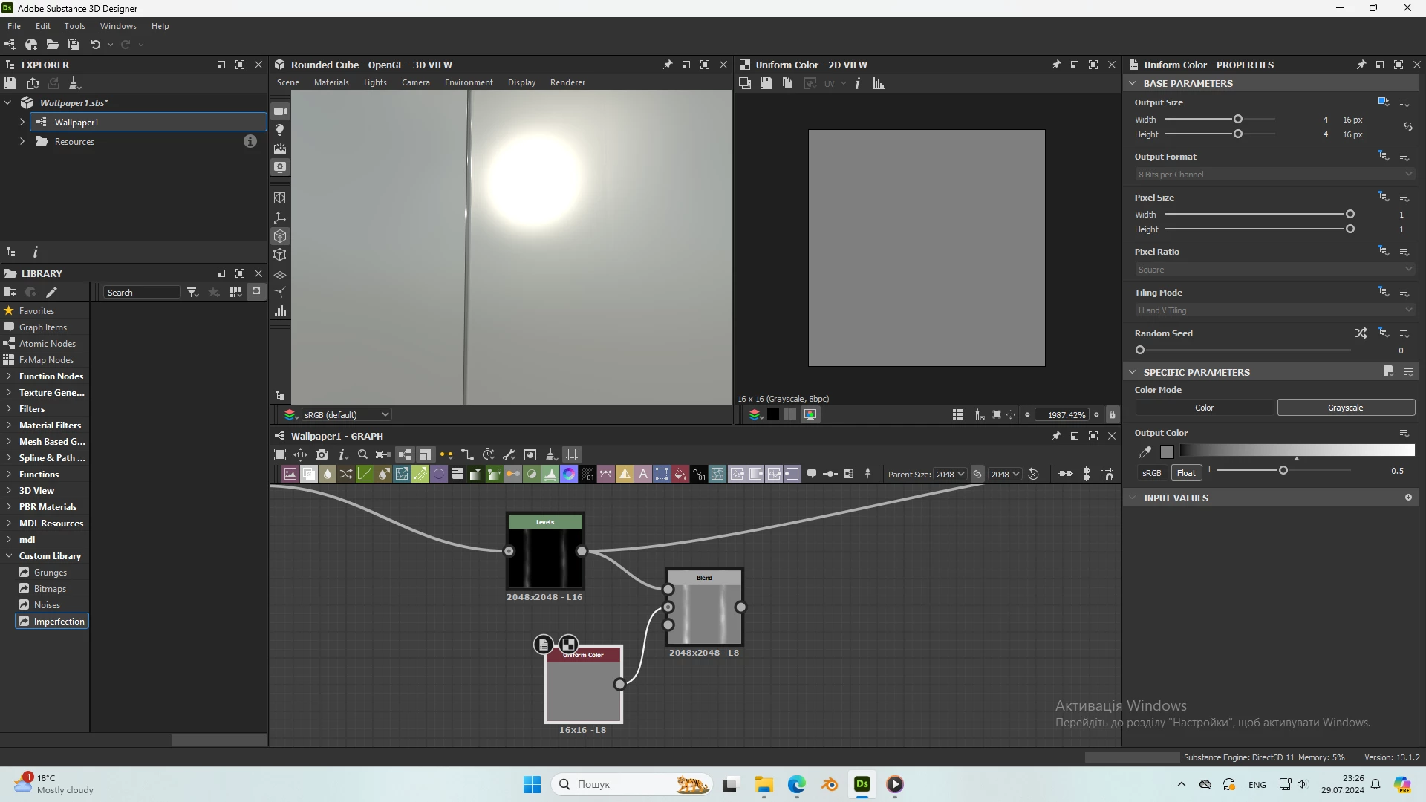Click the light bulb icon in 3D view sidebar
The width and height of the screenshot is (1426, 802).
280,130
